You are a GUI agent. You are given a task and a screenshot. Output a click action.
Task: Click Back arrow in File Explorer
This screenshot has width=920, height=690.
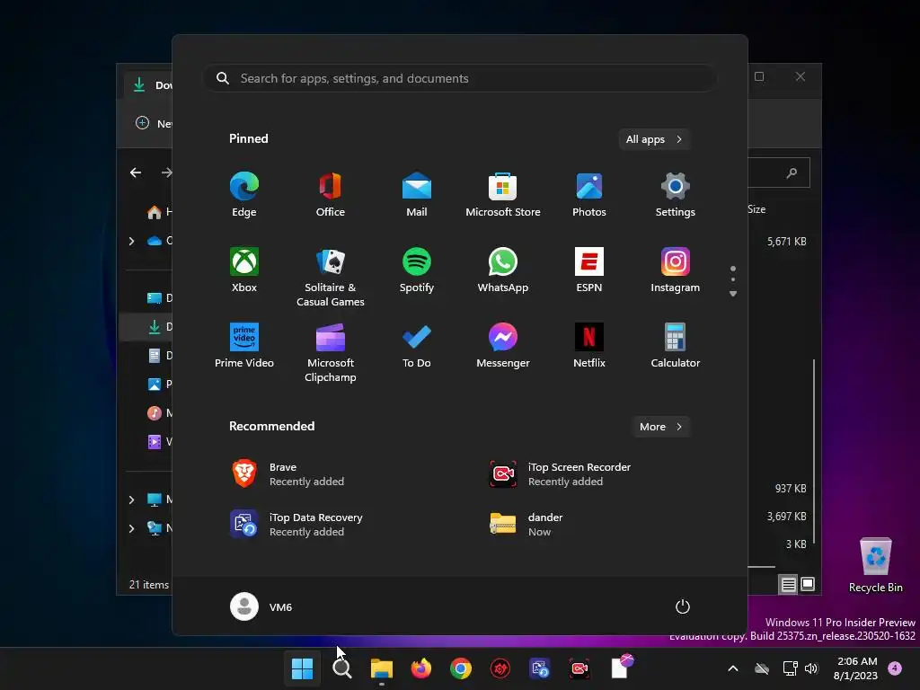coord(136,172)
